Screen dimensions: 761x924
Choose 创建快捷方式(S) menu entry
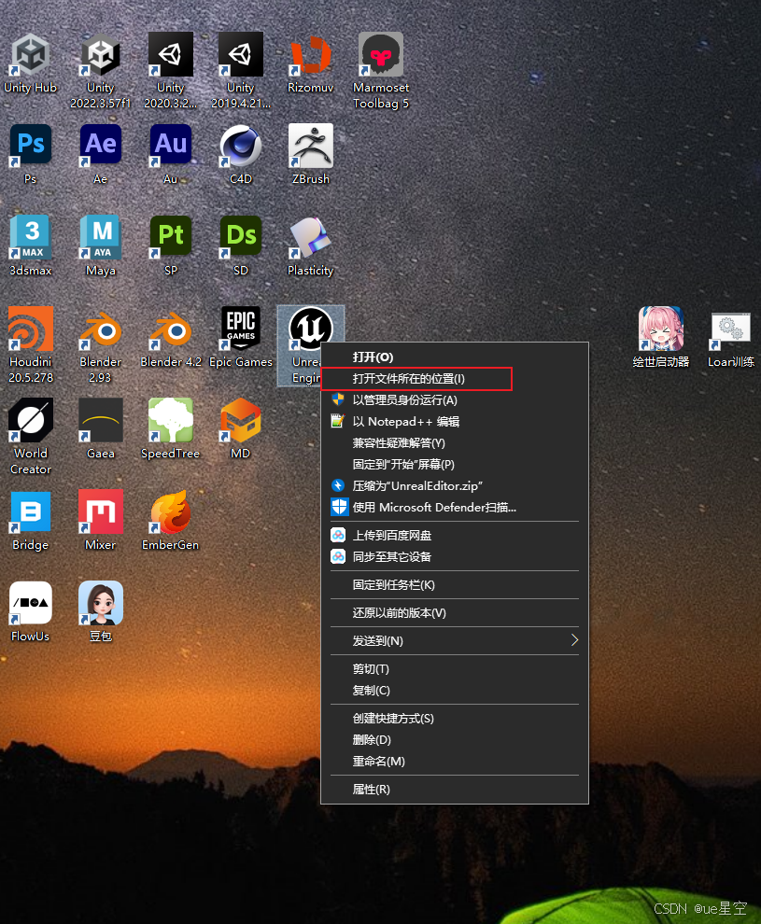point(455,719)
